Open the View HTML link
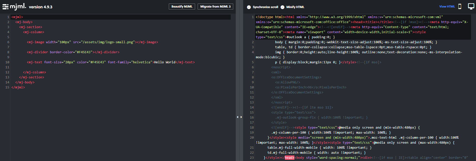The height and width of the screenshot is (161, 476). (x=447, y=7)
